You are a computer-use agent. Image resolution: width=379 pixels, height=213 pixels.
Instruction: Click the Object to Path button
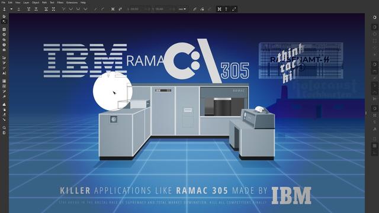tap(113, 9)
